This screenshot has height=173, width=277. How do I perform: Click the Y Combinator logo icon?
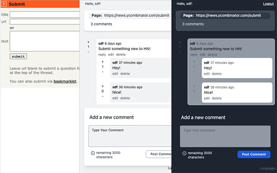(x=4, y=4)
